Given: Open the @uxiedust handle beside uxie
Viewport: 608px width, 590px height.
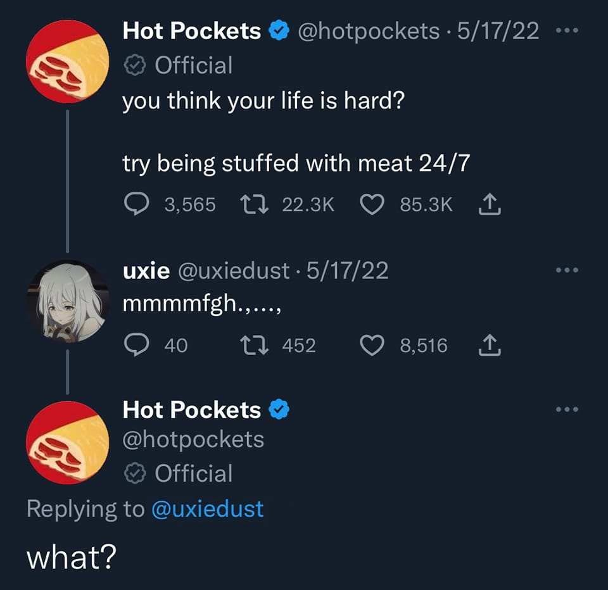Looking at the screenshot, I should point(234,270).
